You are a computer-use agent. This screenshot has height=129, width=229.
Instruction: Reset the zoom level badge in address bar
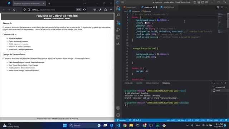tap(79, 10)
